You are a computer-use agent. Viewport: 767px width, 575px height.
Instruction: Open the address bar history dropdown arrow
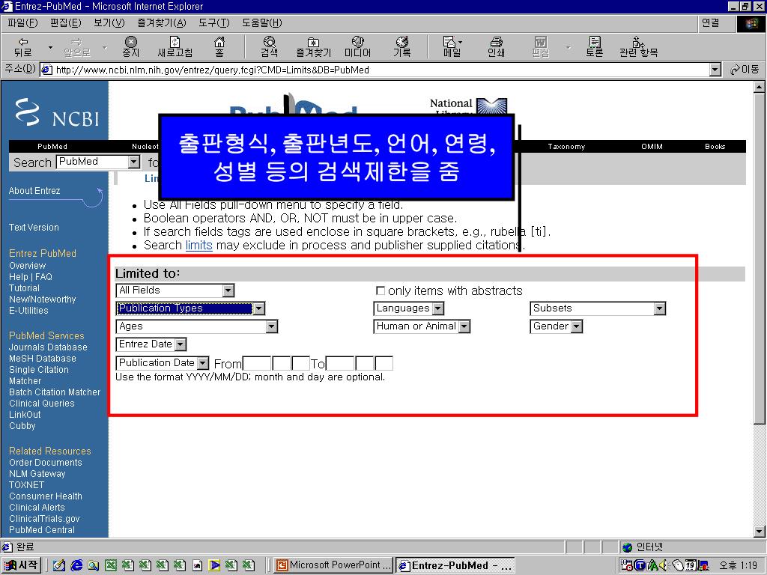pos(715,70)
